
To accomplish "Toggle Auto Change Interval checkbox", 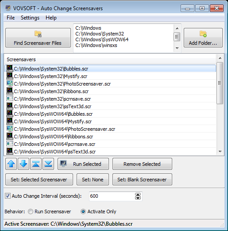I will [8, 196].
